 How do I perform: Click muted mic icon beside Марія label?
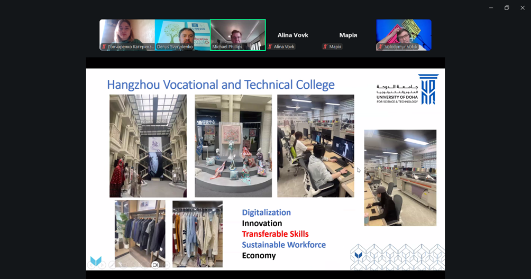[x=325, y=46]
